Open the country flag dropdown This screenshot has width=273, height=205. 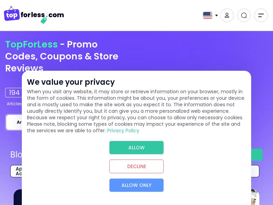coord(210,15)
